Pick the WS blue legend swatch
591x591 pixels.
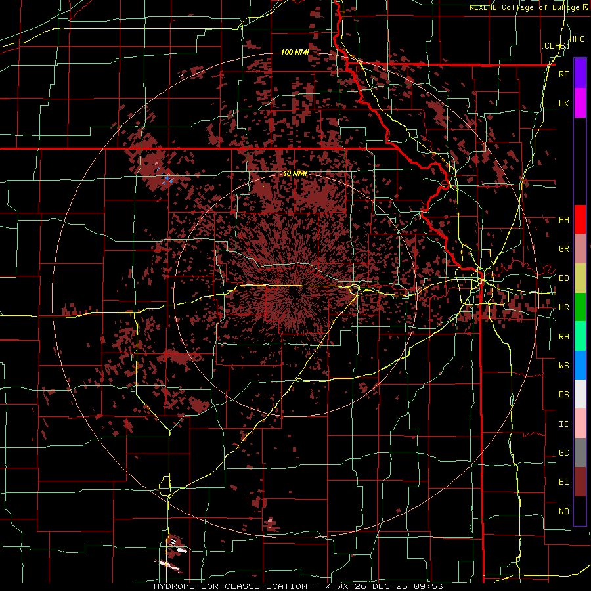coord(580,365)
